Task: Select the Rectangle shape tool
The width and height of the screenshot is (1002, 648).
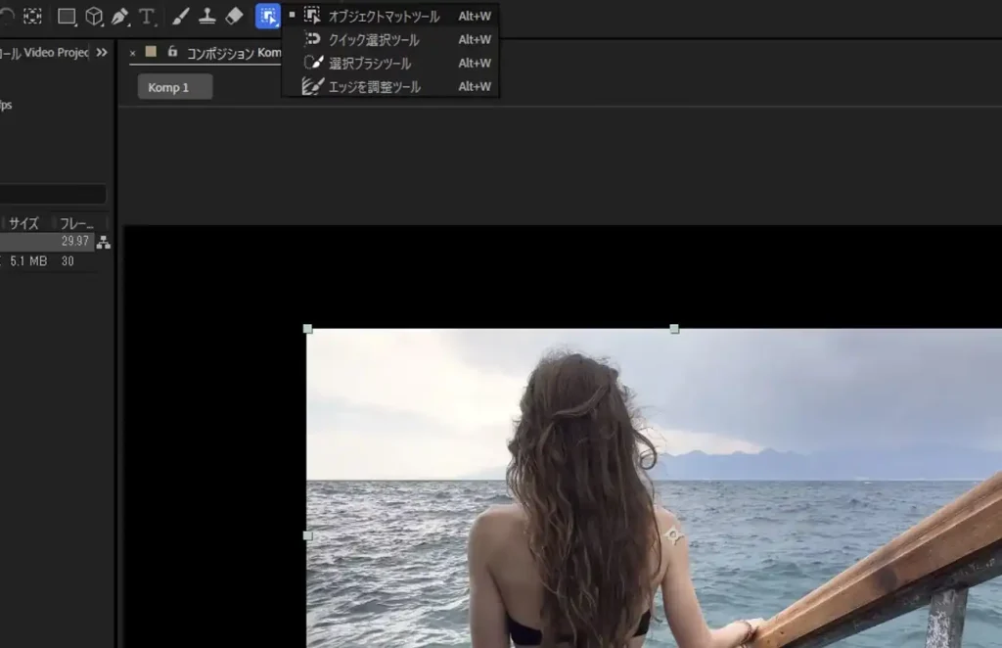Action: click(67, 17)
